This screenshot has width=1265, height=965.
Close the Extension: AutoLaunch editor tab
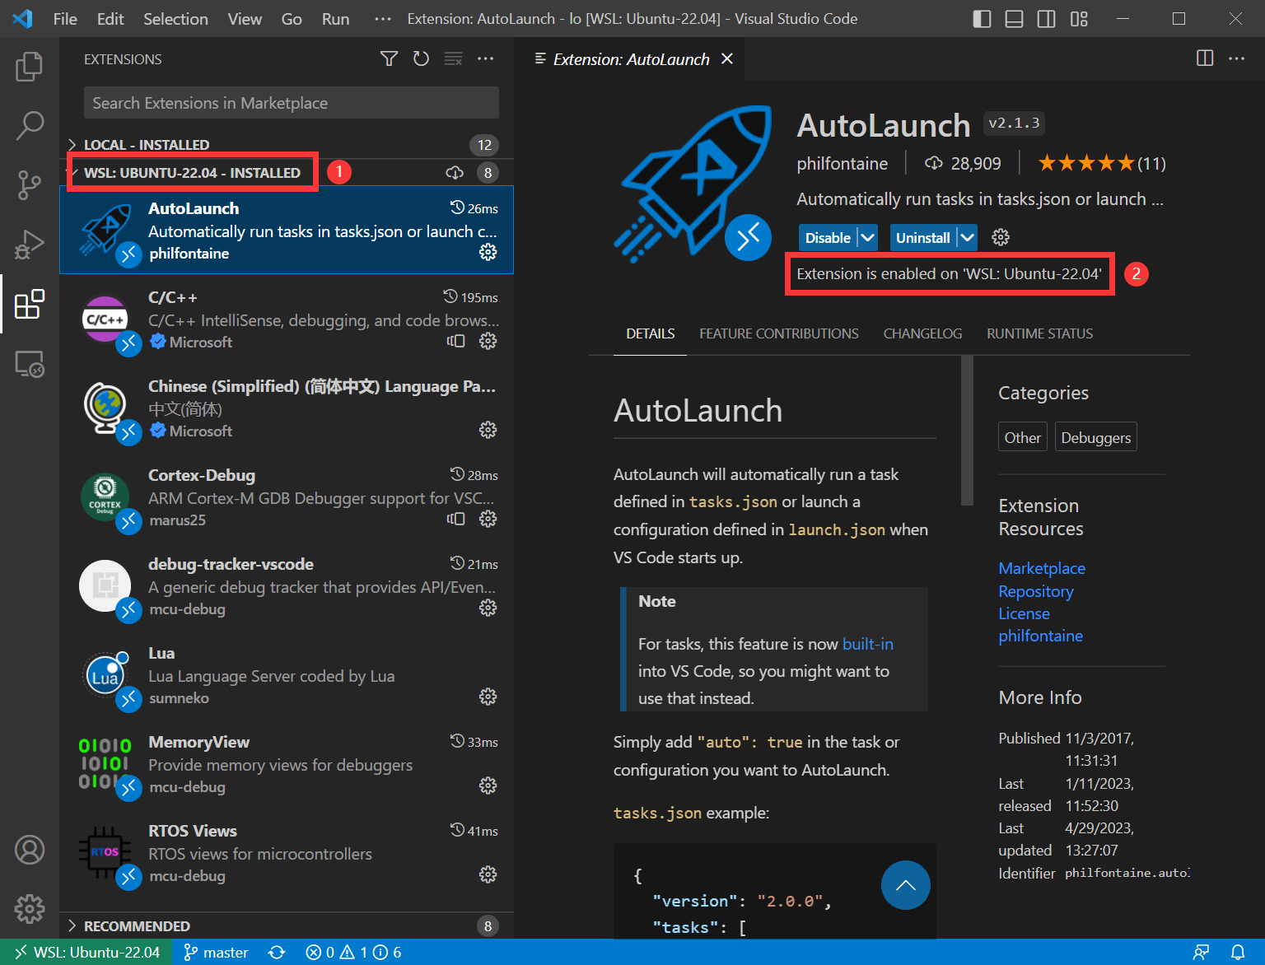click(727, 58)
